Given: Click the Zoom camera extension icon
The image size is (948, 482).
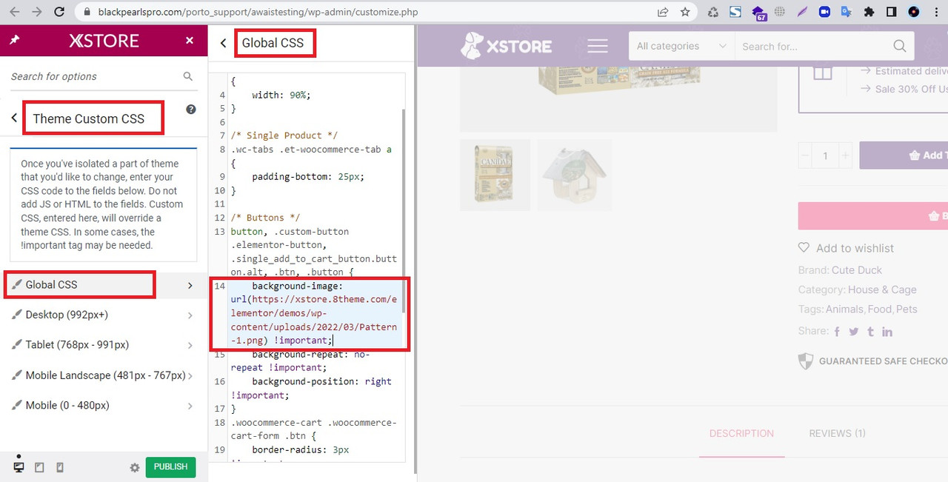Looking at the screenshot, I should click(824, 12).
